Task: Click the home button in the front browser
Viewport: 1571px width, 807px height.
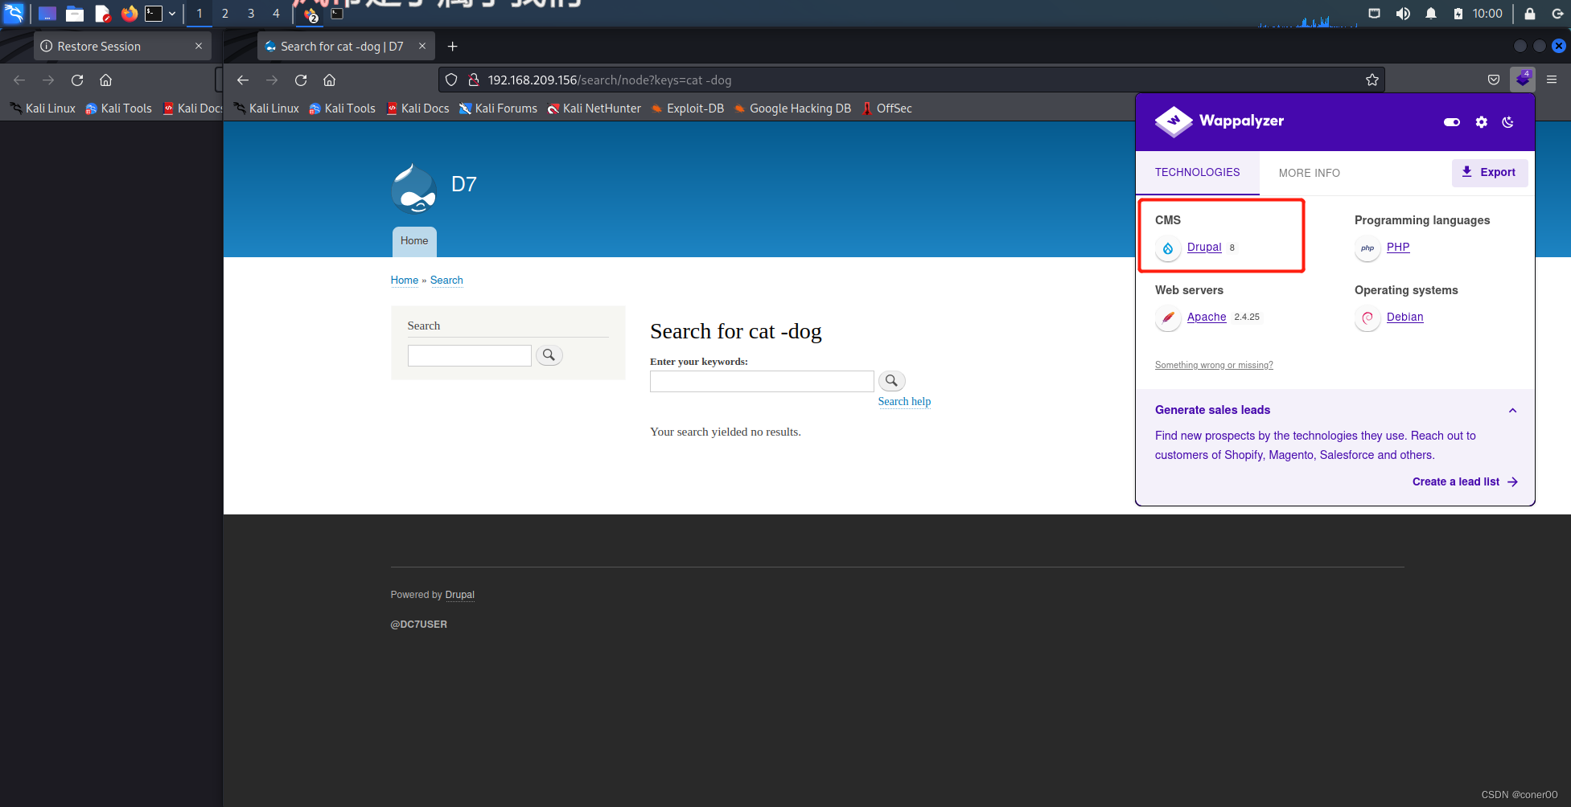Action: [329, 80]
